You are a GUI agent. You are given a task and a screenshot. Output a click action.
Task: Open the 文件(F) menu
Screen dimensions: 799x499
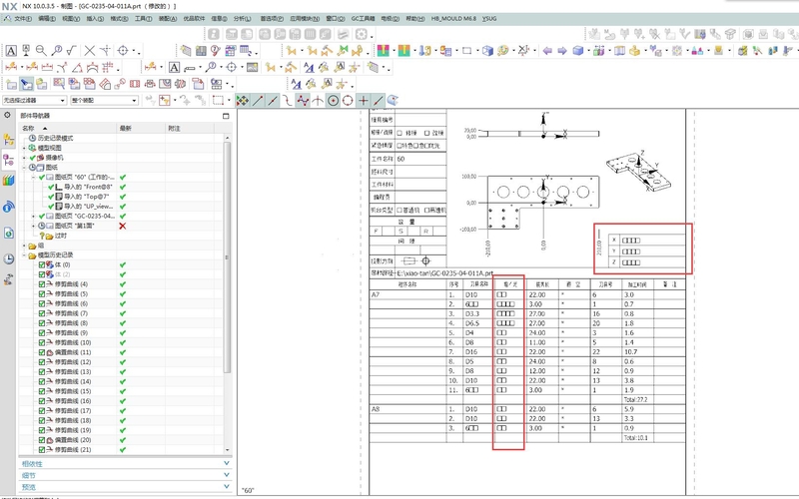tap(23, 18)
